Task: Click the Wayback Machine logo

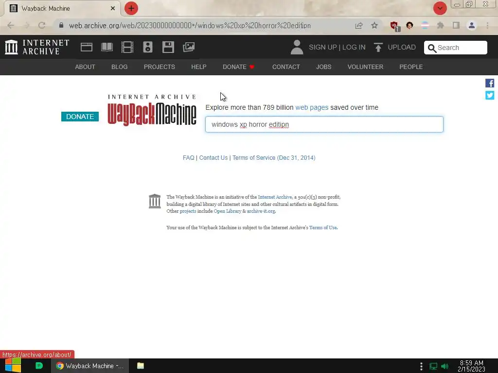Action: pos(152,110)
